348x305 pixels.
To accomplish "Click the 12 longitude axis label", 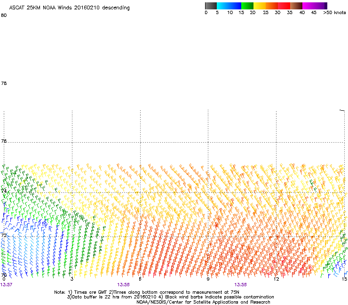I will [x=277, y=279].
